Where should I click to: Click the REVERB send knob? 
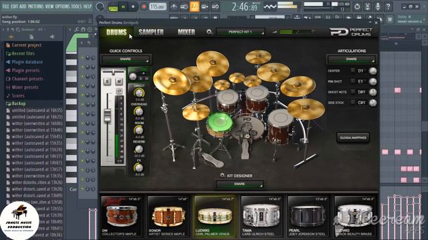pos(139,149)
